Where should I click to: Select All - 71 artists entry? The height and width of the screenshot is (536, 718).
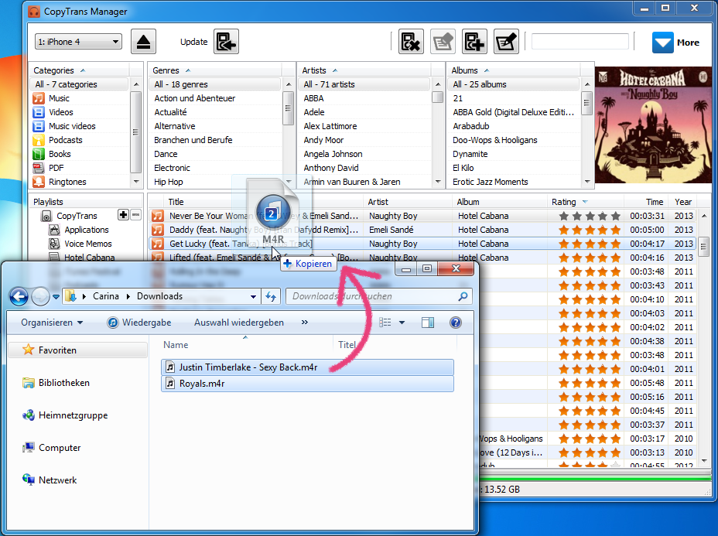coord(364,84)
